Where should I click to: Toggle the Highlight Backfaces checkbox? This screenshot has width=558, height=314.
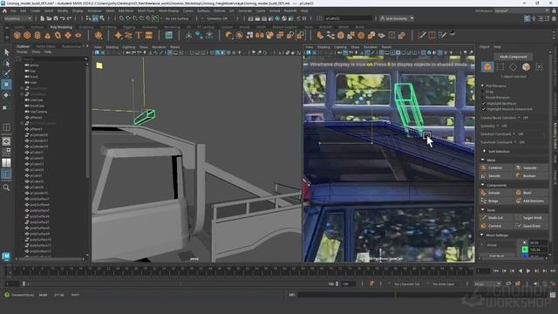484,103
